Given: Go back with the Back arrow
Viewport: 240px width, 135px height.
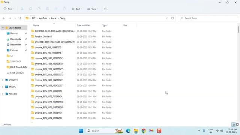Looking at the screenshot, I should pos(4,18).
